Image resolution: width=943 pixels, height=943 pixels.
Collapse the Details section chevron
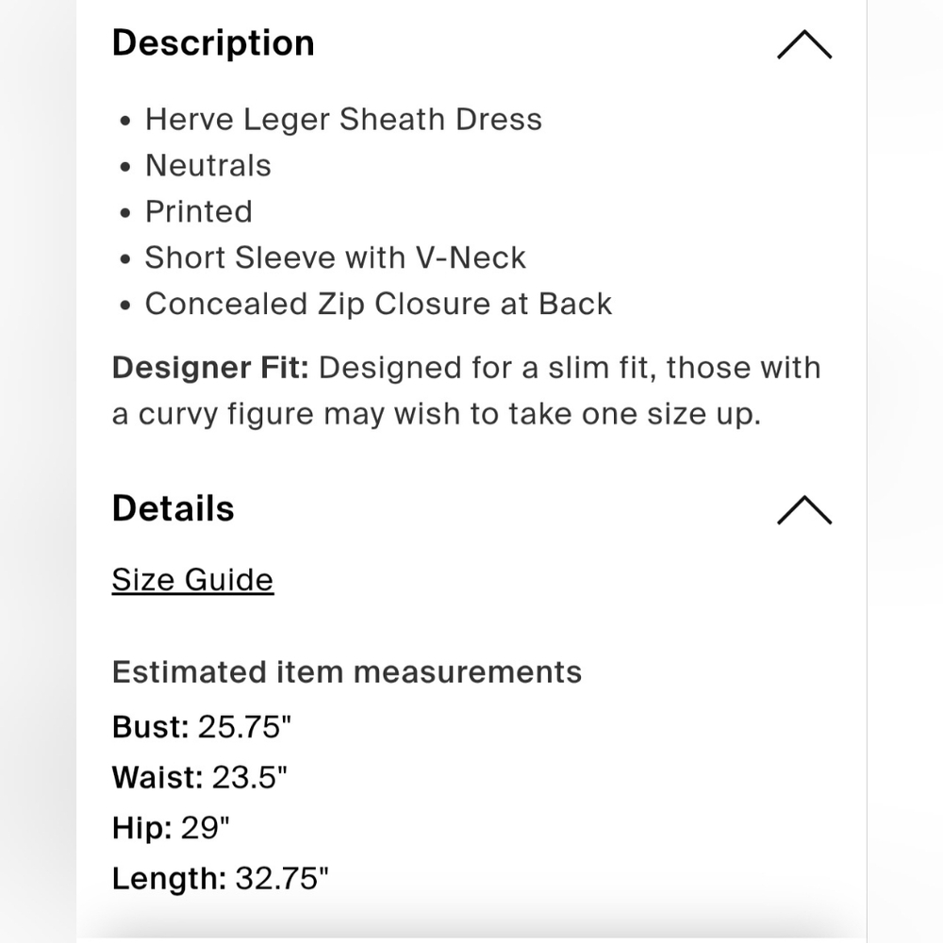804,510
